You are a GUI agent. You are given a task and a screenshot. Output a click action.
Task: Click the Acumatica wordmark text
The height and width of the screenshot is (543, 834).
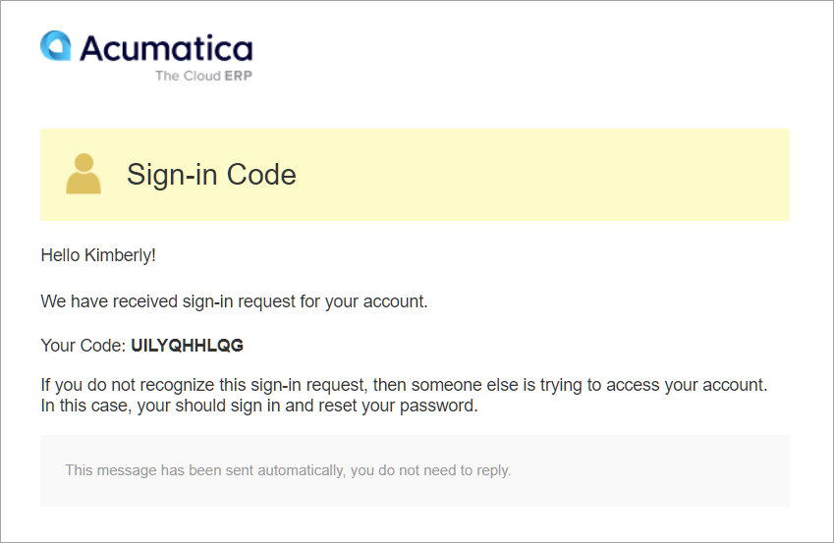(x=166, y=48)
